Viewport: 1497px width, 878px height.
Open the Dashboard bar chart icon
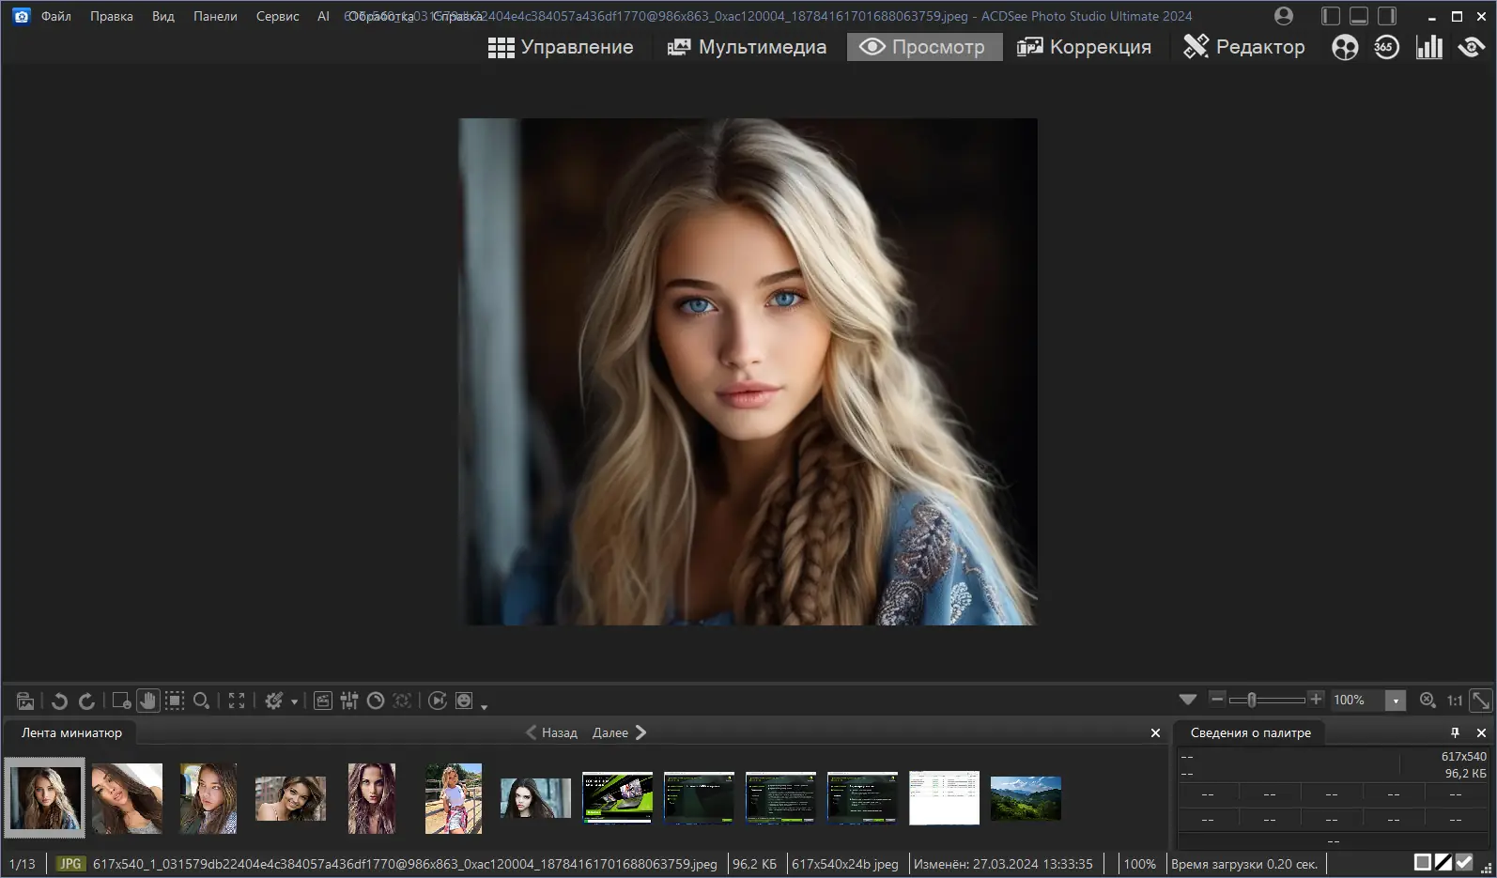1428,47
